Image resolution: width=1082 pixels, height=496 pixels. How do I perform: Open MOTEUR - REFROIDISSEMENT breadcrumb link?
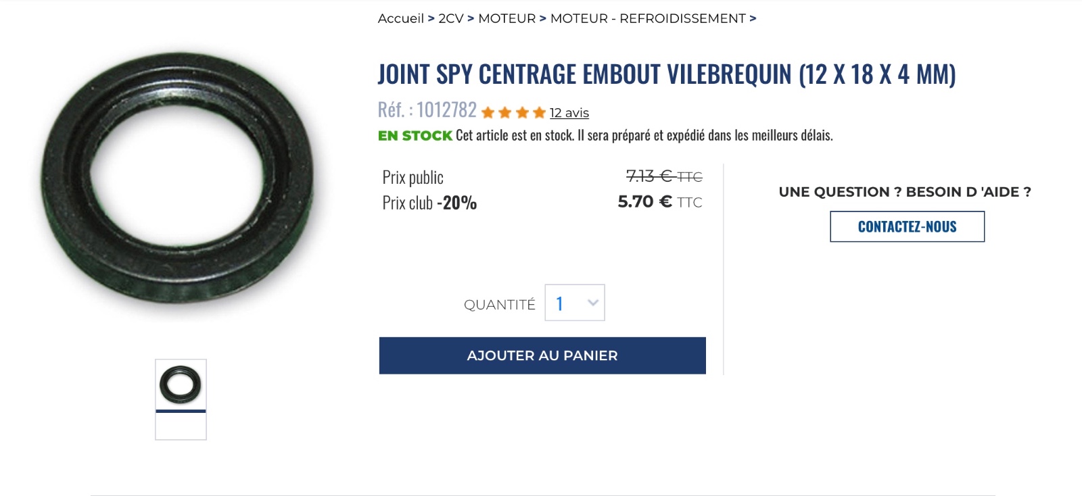[x=647, y=19]
